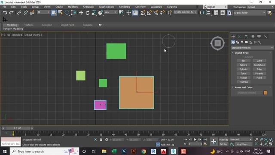Open the Utilities wrench panel icon
The image size is (275, 155).
click(266, 36)
